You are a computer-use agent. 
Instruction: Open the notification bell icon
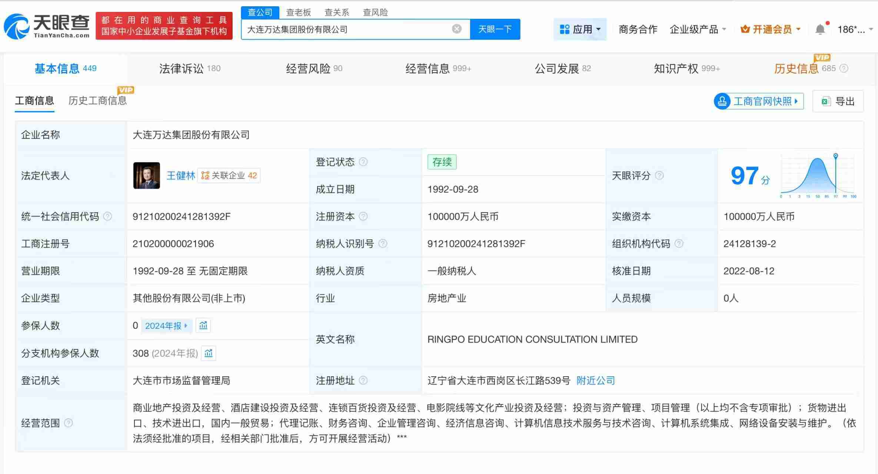pyautogui.click(x=820, y=29)
